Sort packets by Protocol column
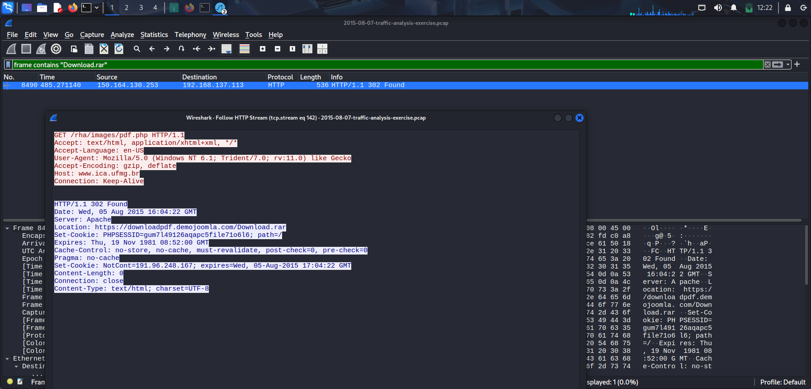811x389 pixels. tap(283, 77)
